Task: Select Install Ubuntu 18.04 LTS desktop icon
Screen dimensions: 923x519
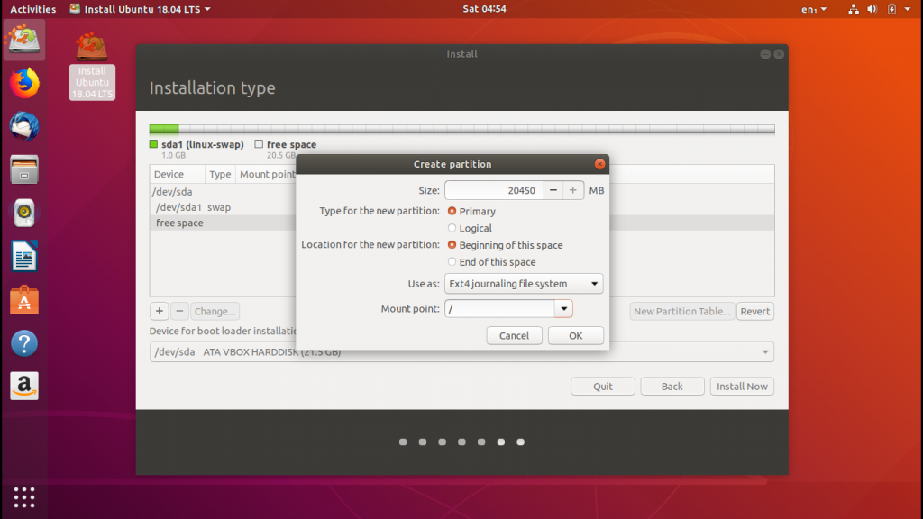Action: click(92, 66)
